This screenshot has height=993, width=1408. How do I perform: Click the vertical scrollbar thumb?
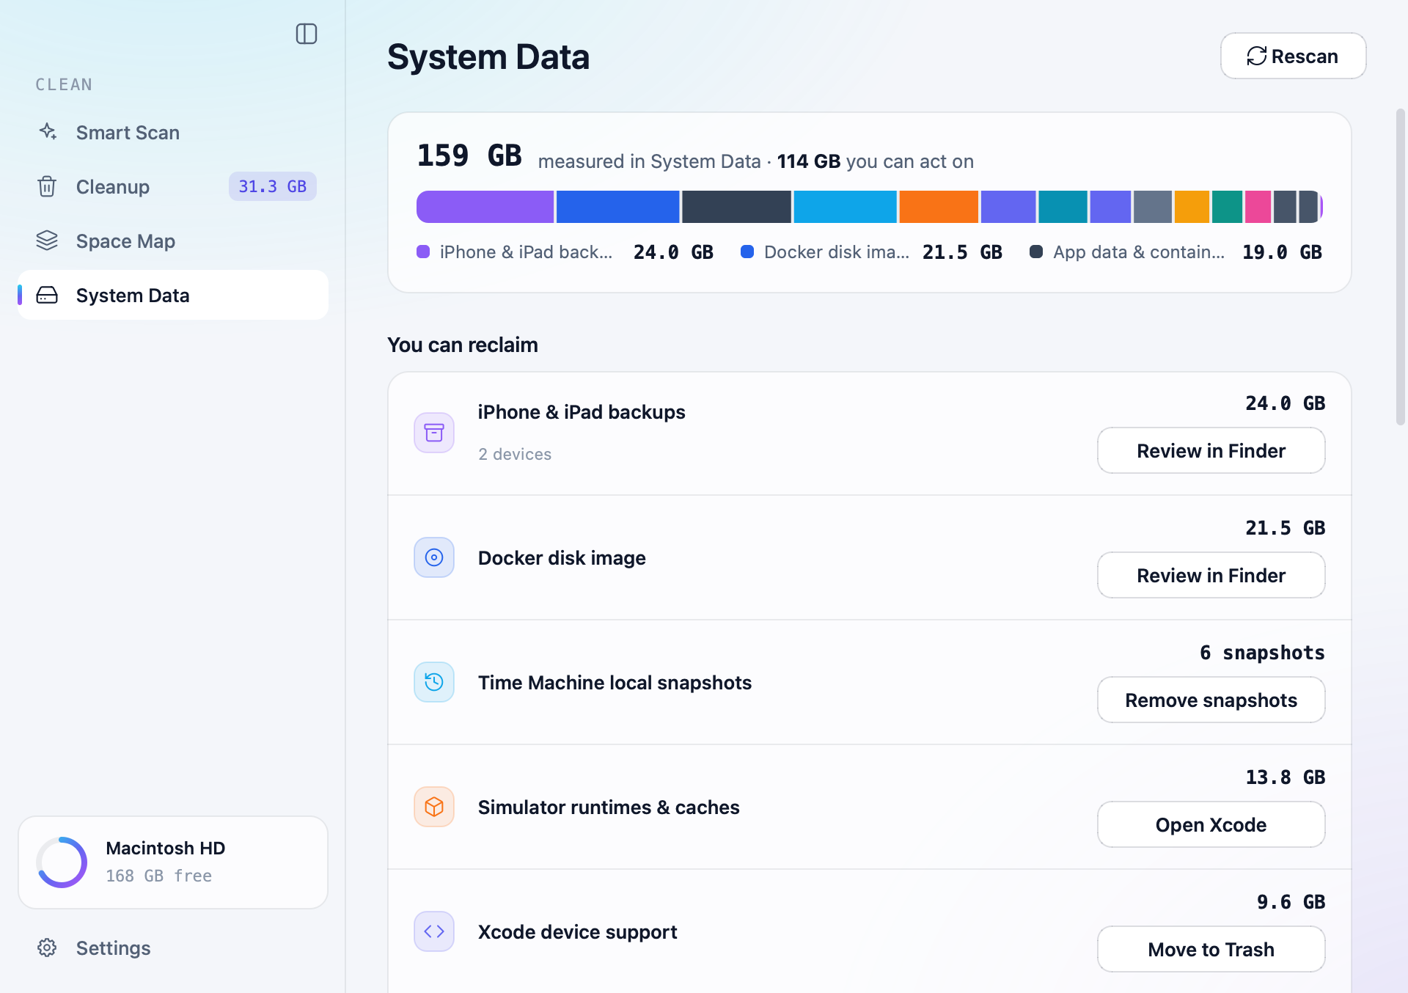1400,267
